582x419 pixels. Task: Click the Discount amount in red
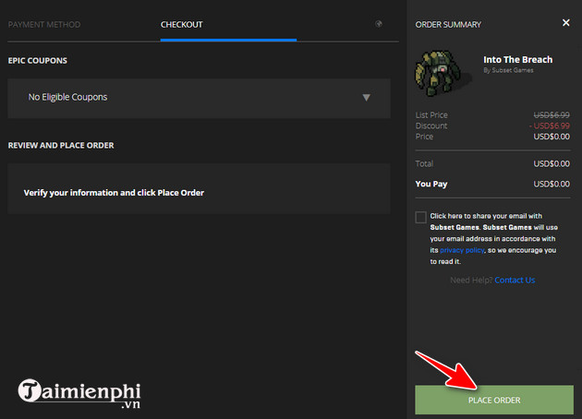point(550,126)
